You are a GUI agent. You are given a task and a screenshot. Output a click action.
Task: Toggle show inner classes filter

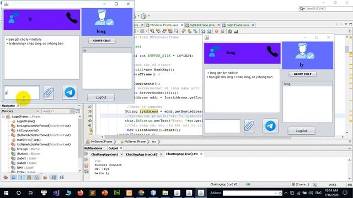tap(37, 178)
